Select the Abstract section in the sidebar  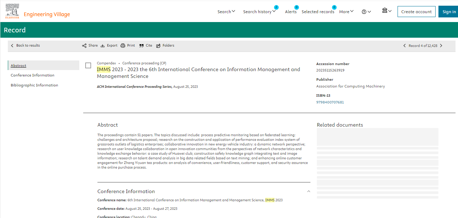pos(18,65)
